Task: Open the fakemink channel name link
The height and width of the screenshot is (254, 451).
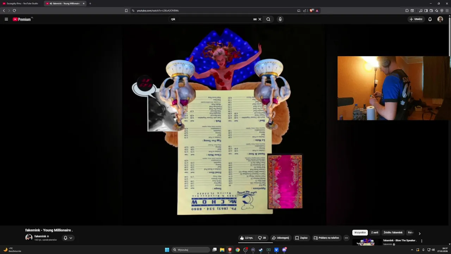Action: point(40,236)
